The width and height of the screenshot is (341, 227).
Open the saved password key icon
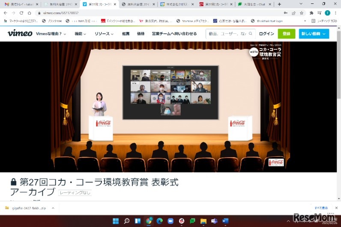(286, 13)
